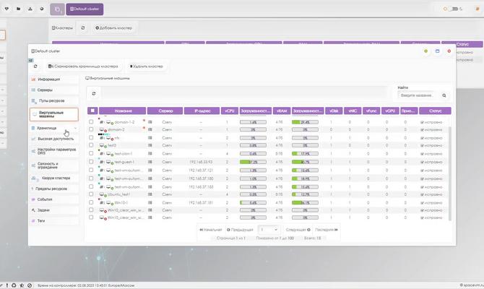Open Пределы ресурсов section in sidebar

pos(54,189)
